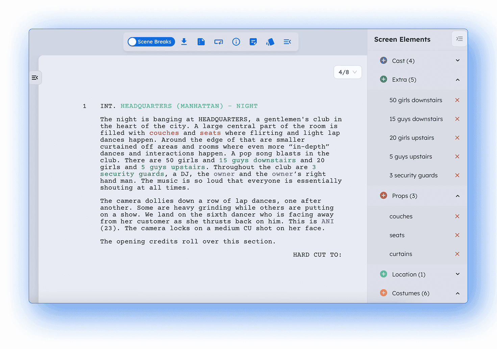Image resolution: width=497 pixels, height=349 pixels.
Task: Expand the Location (1) section
Action: click(x=457, y=274)
